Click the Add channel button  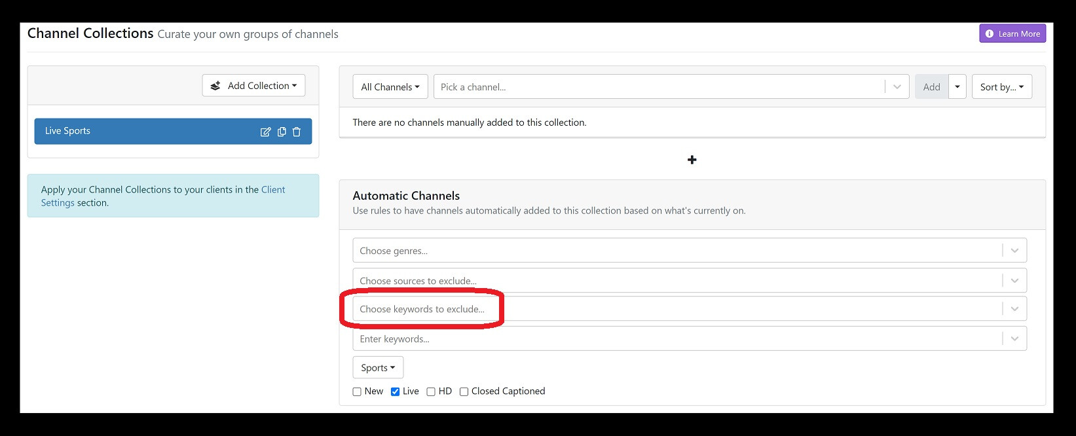tap(931, 87)
